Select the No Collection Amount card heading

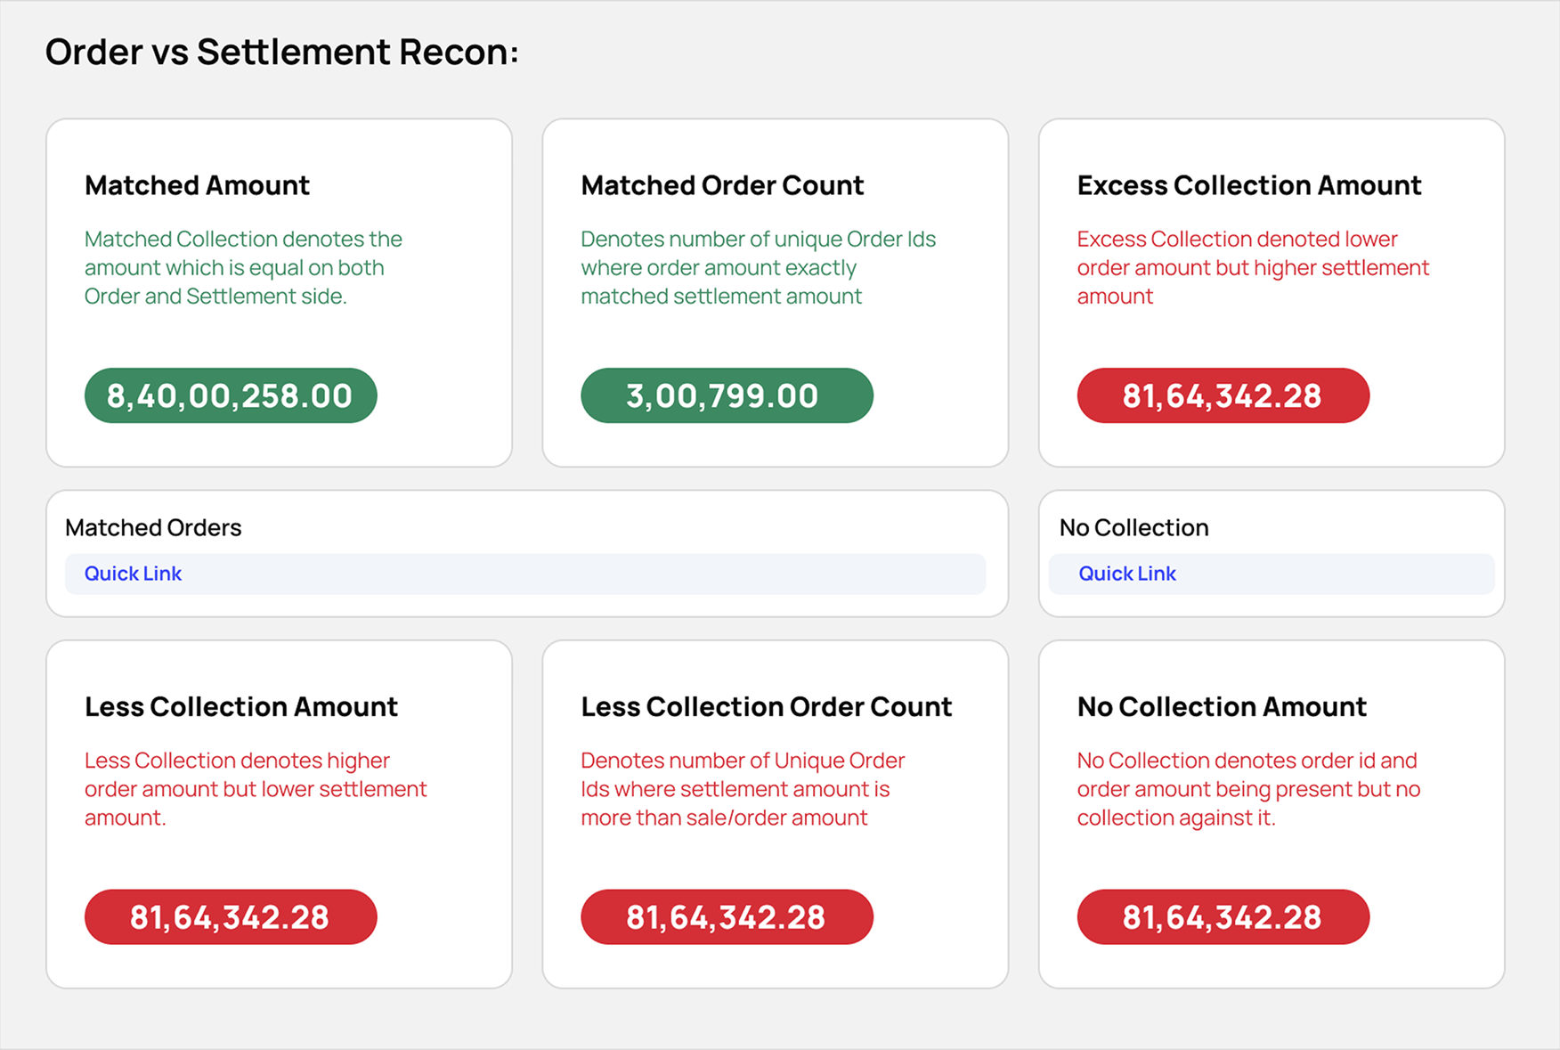pos(1222,706)
